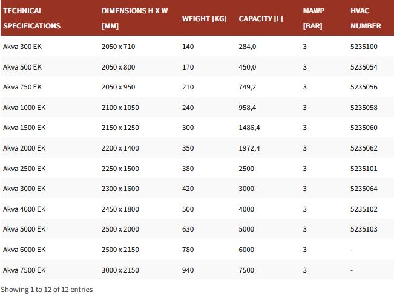Click the 630 weight cell
Image resolution: width=394 pixels, height=298 pixels.
[188, 229]
